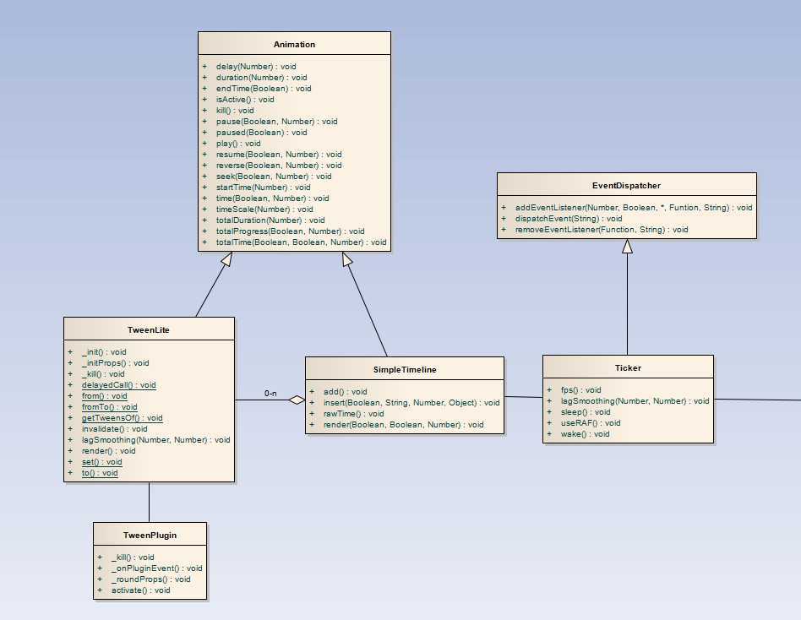
Task: Select insert(Boolean, String, Number, Object) method
Action: pyautogui.click(x=411, y=403)
